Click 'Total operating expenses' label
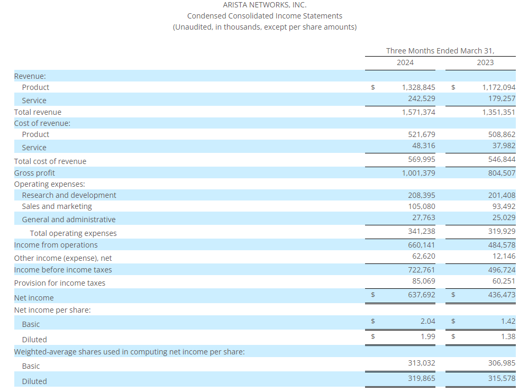Image resolution: width=528 pixels, height=392 pixels. click(x=74, y=233)
